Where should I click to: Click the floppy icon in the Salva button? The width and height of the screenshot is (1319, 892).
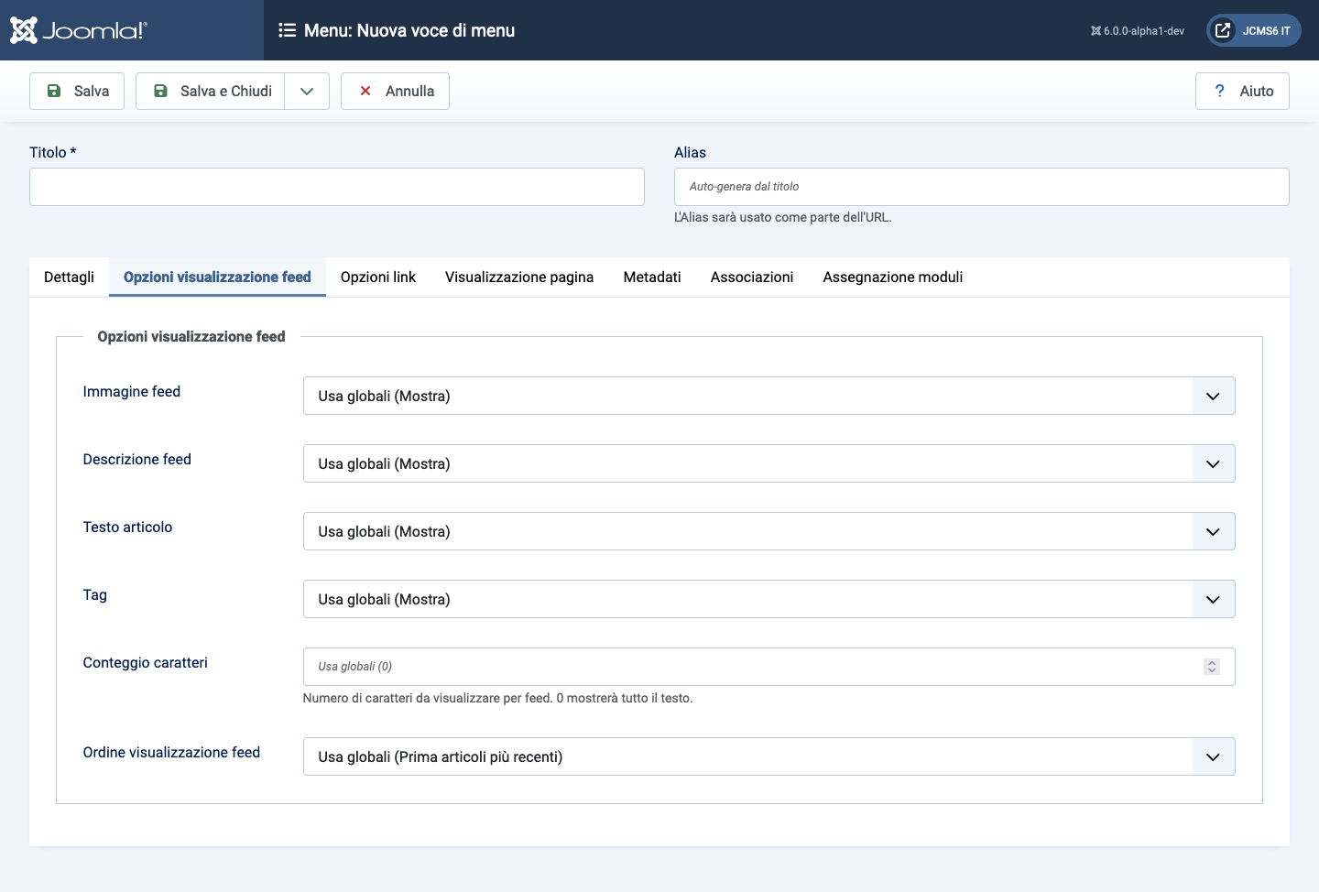54,91
